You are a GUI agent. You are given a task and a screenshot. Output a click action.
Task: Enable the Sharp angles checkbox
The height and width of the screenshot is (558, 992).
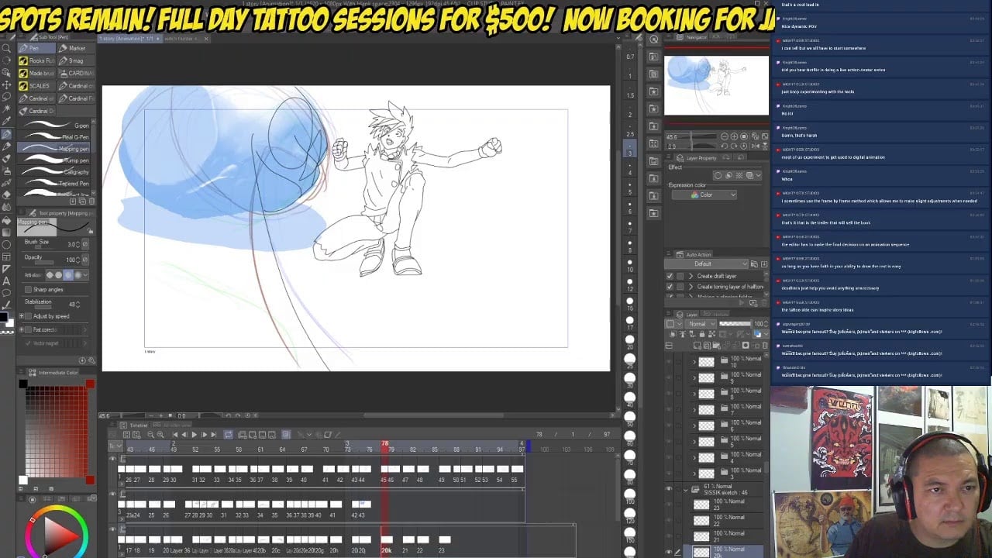[29, 290]
